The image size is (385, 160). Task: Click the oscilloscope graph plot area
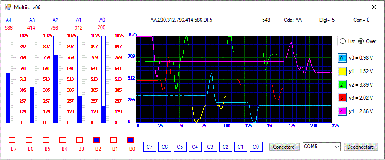click(x=234, y=79)
